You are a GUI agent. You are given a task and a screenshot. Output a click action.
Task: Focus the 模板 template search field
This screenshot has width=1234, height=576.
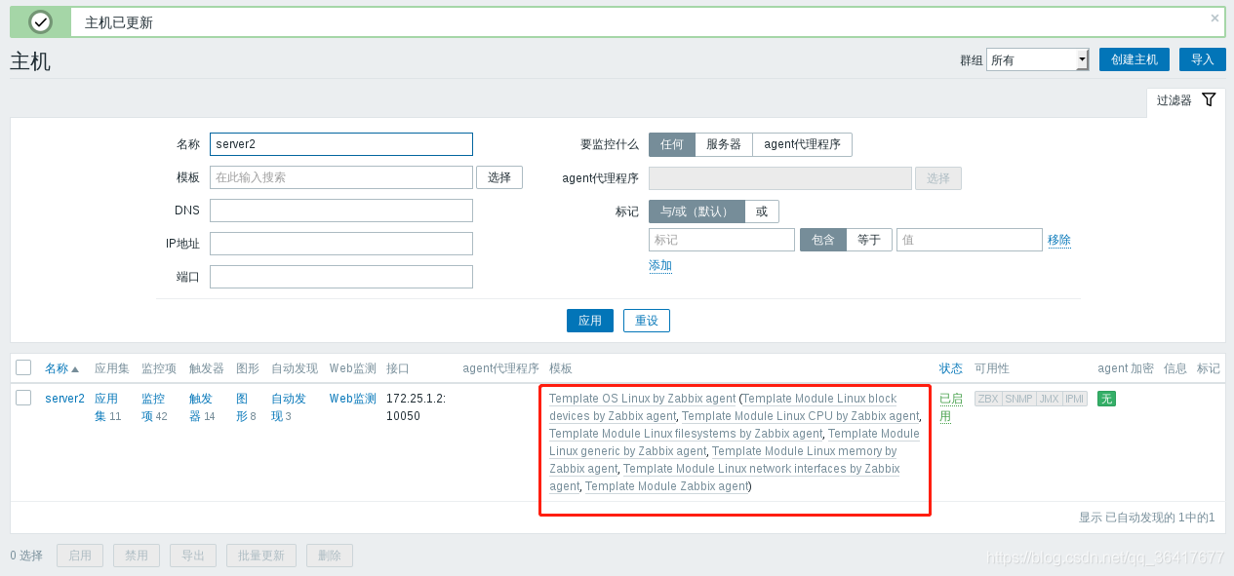click(x=341, y=177)
